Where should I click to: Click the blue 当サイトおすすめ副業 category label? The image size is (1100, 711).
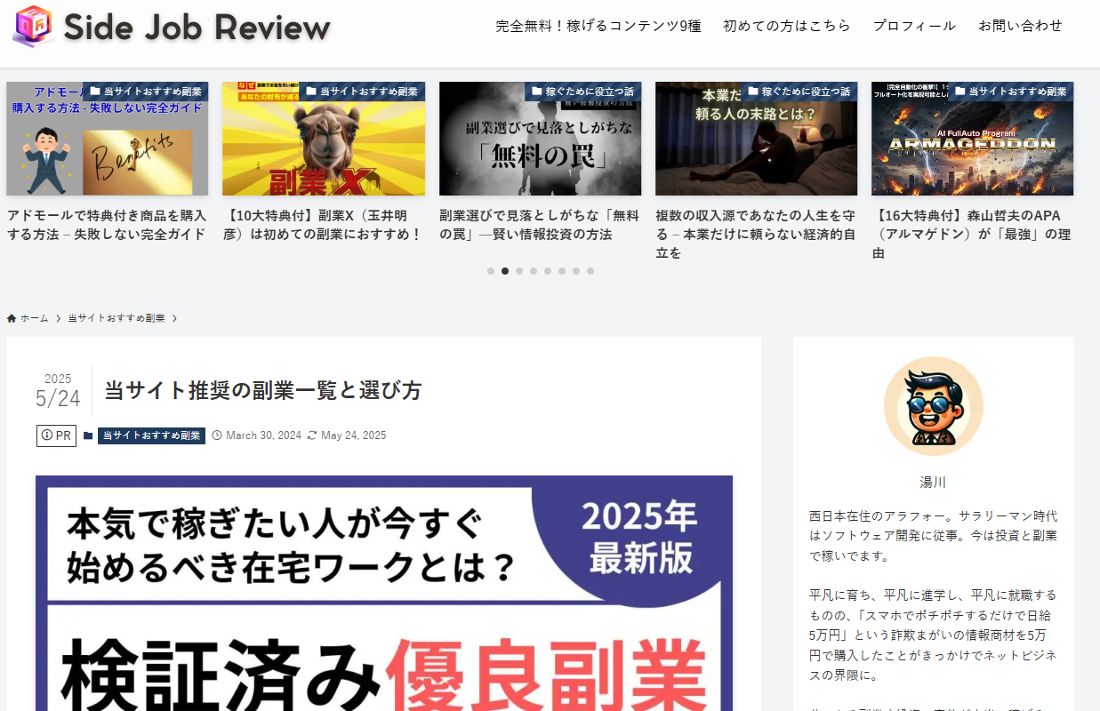click(151, 435)
